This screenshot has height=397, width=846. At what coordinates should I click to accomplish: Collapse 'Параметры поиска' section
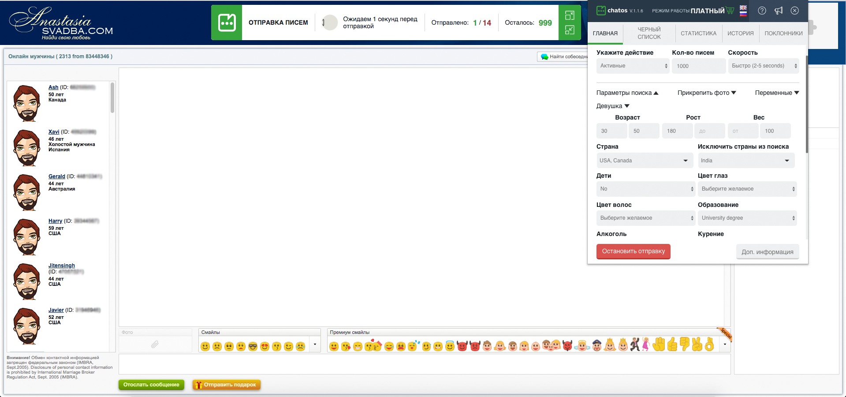(627, 93)
